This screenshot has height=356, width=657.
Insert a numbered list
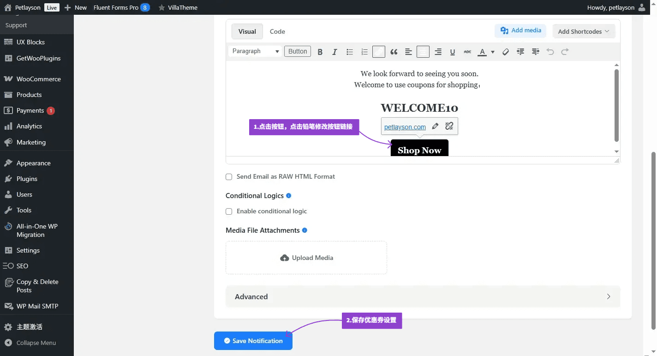coord(364,52)
